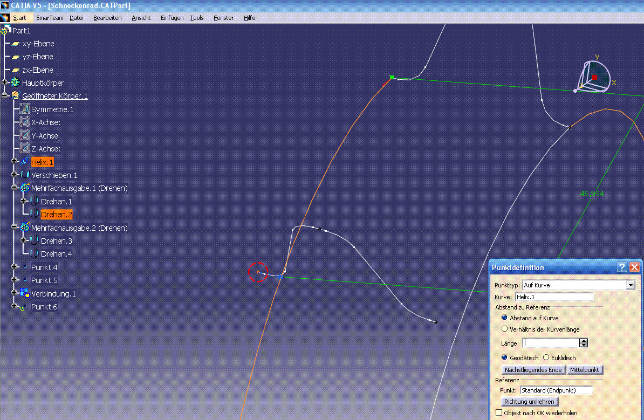Image resolution: width=644 pixels, height=420 pixels.
Task: Click the Punkt.5 point icon
Action: click(25, 280)
